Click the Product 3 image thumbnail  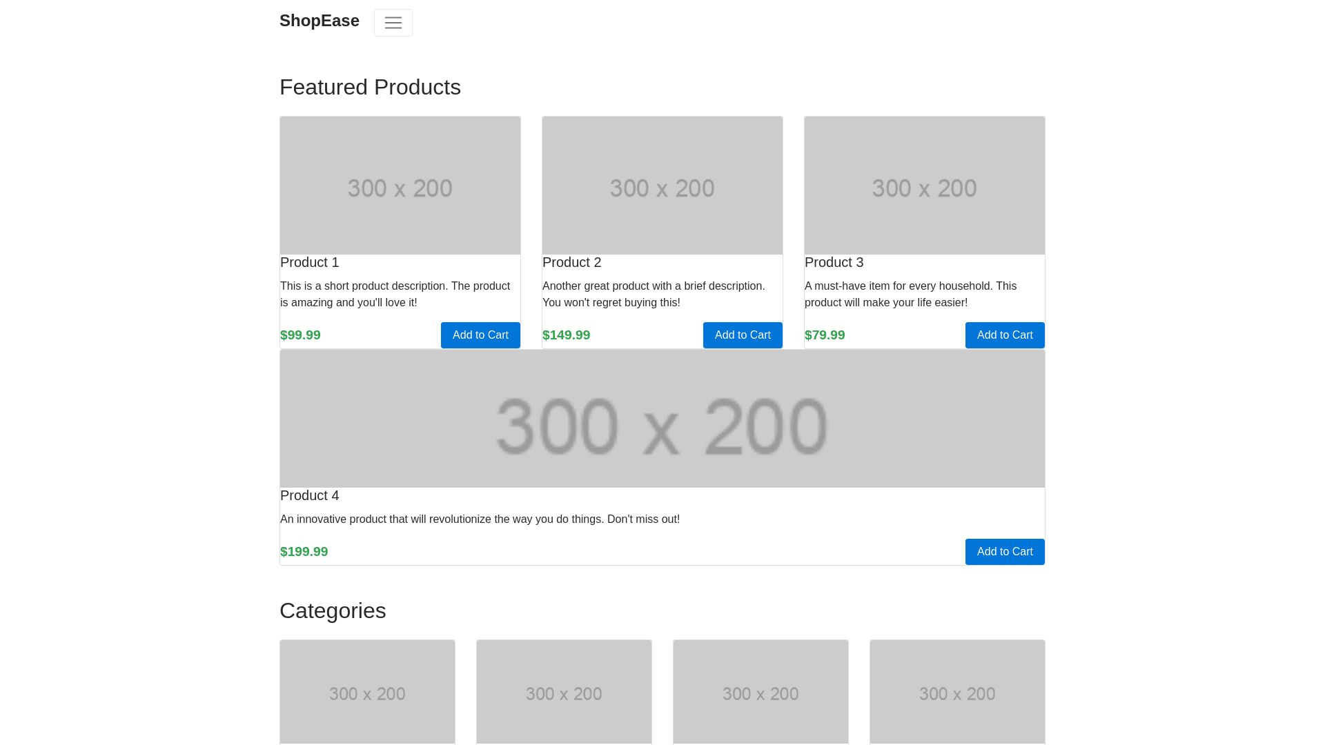(925, 185)
